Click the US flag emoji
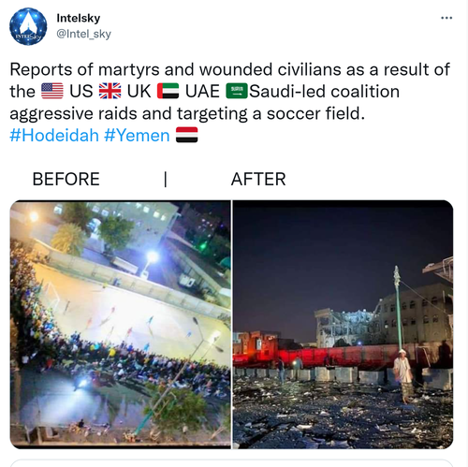The width and height of the screenshot is (468, 467). [52, 91]
